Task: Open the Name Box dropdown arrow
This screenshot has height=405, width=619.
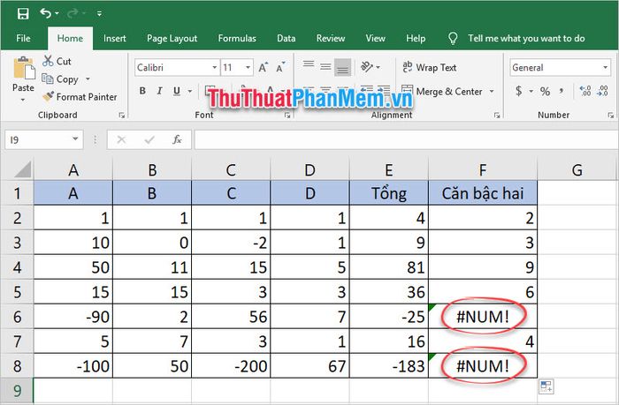Action: point(75,139)
